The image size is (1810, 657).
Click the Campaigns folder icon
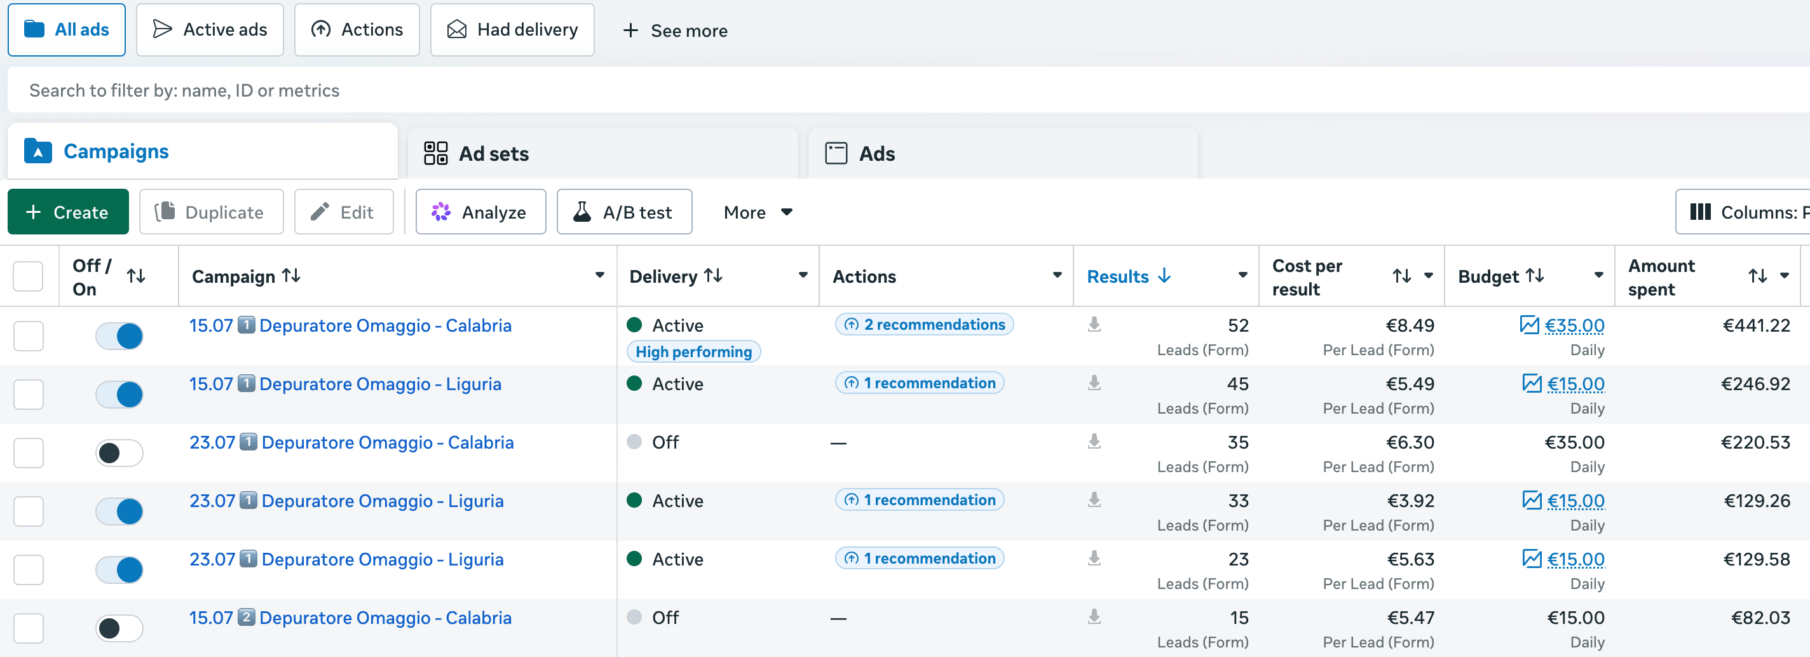pos(38,151)
